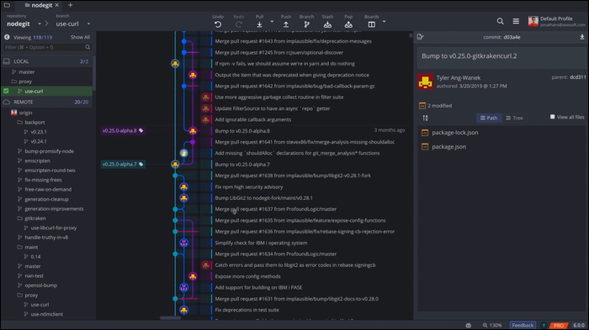Click the back arrow beside Viewing 119/119
The image size is (589, 330).
pos(7,37)
